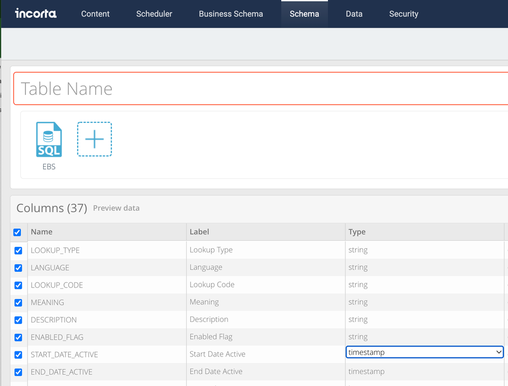Open the timestamp type dropdown for START_DATE_ACTIVE
Screen dimensions: 508x386
424,352
